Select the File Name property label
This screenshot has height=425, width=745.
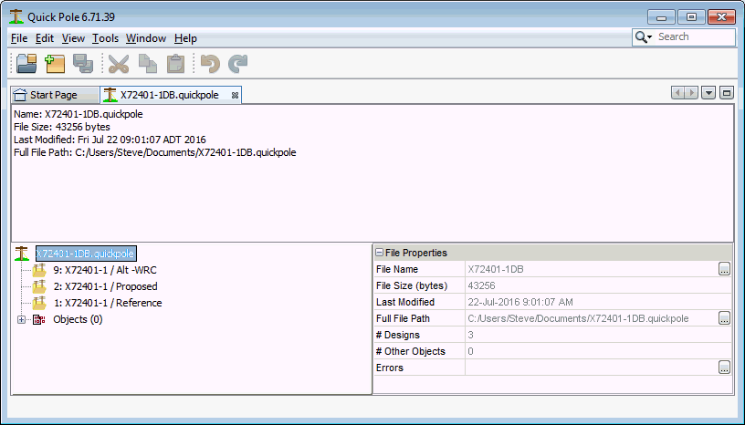tap(397, 269)
